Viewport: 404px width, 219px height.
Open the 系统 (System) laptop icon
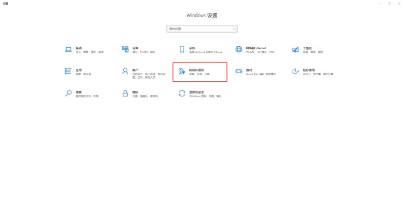coord(68,49)
